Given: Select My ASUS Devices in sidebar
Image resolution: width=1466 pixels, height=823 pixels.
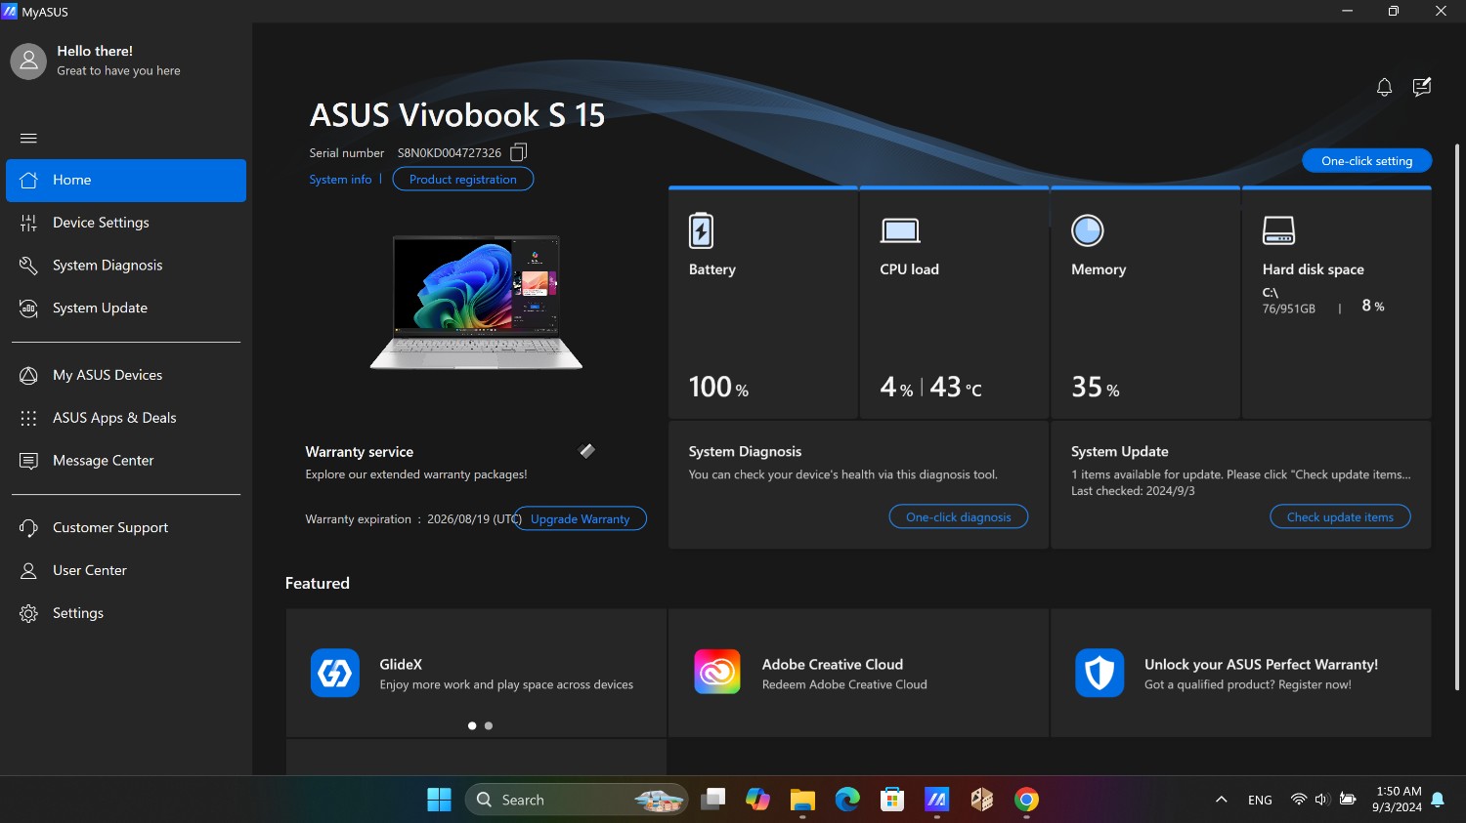Looking at the screenshot, I should coord(126,375).
